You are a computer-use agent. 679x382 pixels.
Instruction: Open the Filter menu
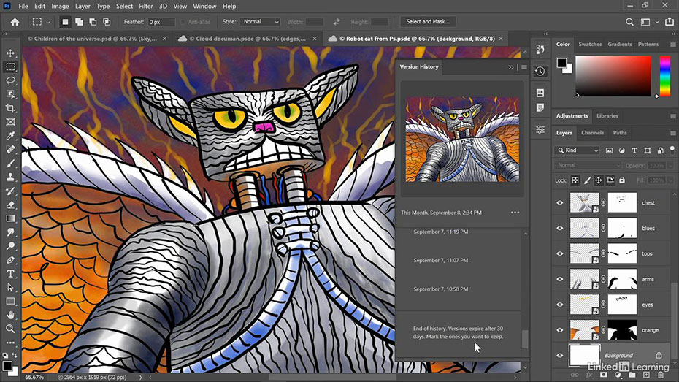146,6
